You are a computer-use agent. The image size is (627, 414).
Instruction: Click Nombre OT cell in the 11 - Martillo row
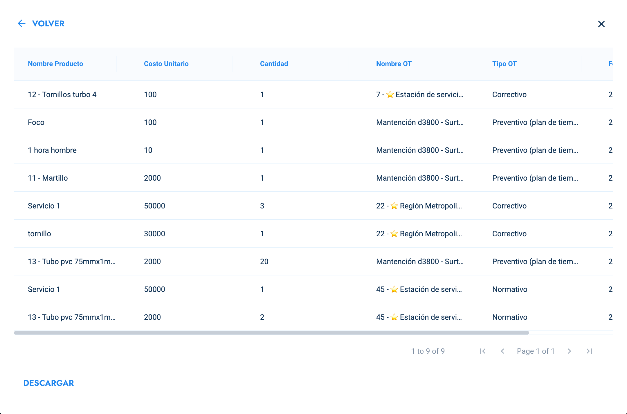(x=420, y=178)
